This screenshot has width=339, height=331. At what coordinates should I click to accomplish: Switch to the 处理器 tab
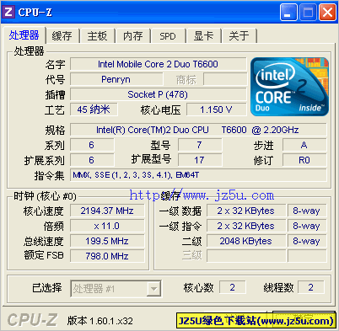point(24,35)
